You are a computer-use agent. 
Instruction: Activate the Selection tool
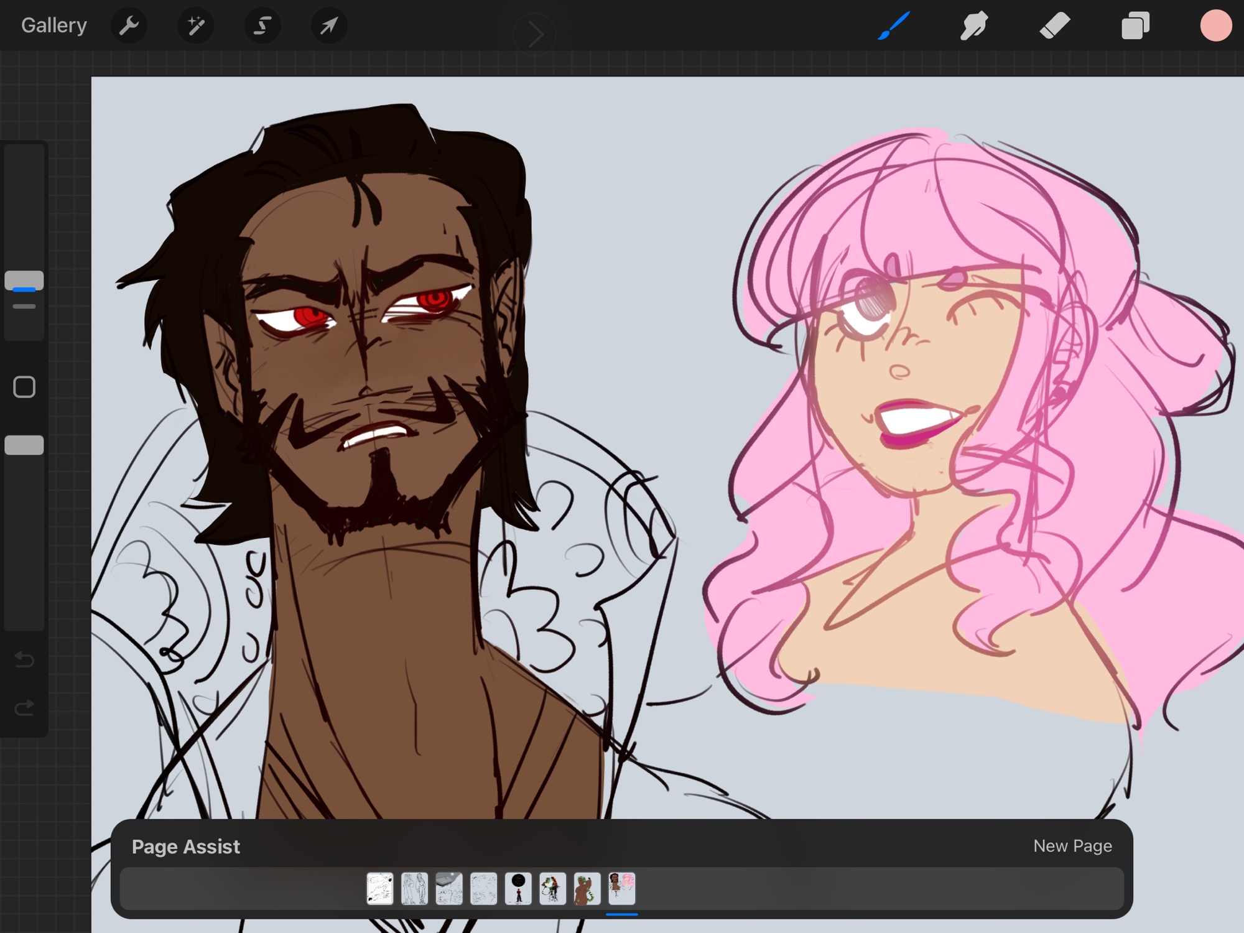[x=262, y=26]
